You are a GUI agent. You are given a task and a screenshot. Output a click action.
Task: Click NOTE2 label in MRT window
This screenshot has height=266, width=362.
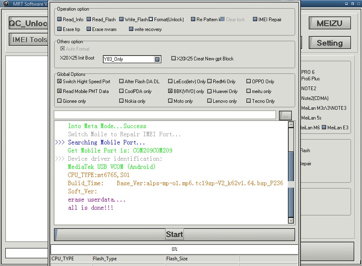pyautogui.click(x=309, y=89)
